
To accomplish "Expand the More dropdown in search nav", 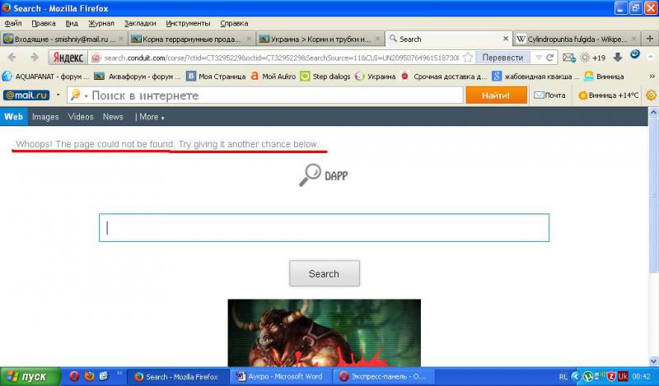I will [149, 117].
